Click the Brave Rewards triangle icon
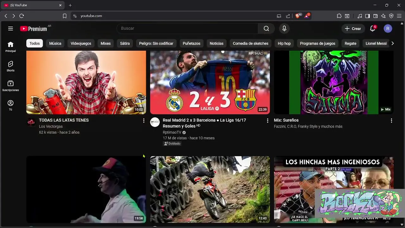Image resolution: width=405 pixels, height=228 pixels. click(x=307, y=16)
